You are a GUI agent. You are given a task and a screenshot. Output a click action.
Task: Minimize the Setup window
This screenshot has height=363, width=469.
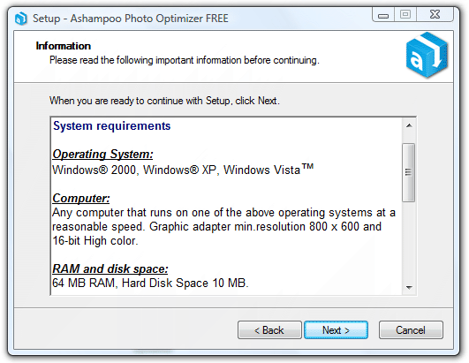383,15
